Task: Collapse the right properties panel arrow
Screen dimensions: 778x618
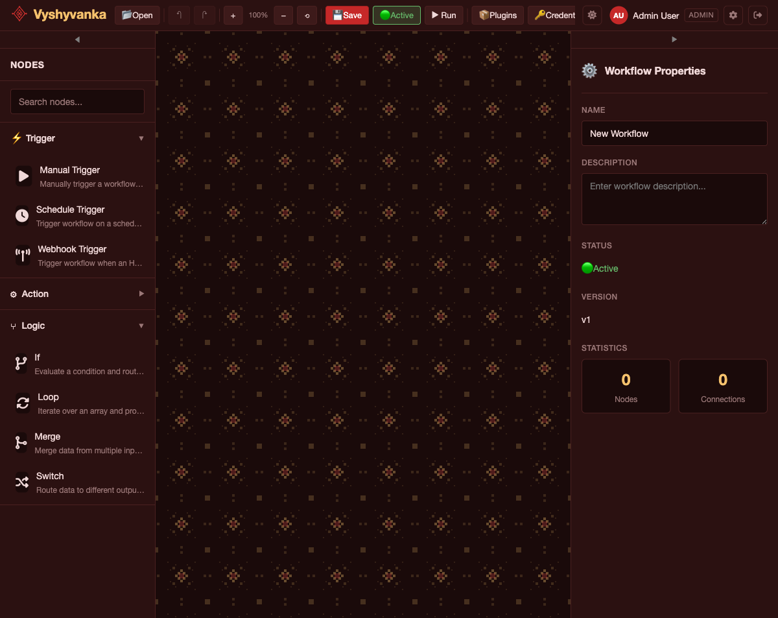Action: 674,40
